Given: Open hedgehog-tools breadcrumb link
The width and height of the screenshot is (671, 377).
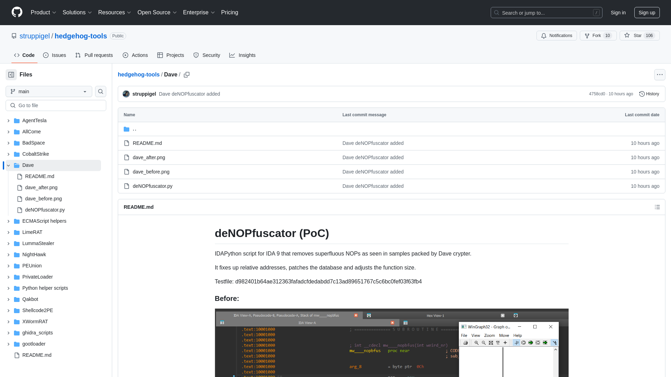Looking at the screenshot, I should click(138, 75).
